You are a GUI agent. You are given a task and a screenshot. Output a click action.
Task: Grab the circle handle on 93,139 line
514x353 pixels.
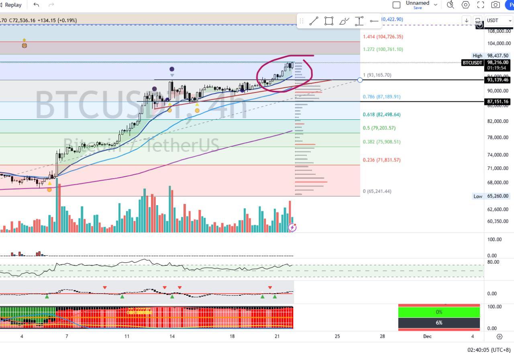click(x=360, y=80)
